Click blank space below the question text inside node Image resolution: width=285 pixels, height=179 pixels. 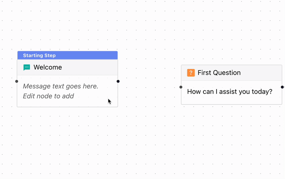(231, 100)
